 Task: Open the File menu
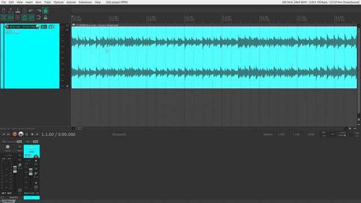(3, 2)
